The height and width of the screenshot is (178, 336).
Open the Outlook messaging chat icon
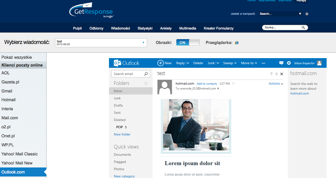[281, 63]
